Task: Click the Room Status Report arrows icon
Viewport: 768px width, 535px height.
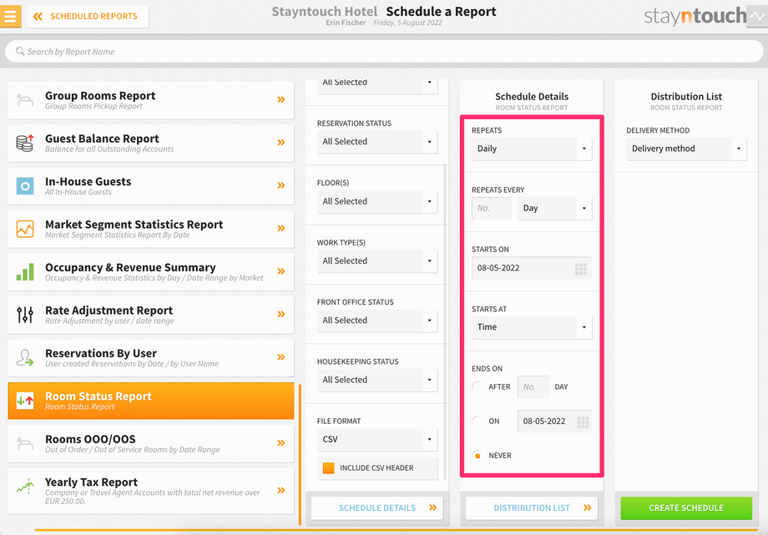Action: click(25, 401)
